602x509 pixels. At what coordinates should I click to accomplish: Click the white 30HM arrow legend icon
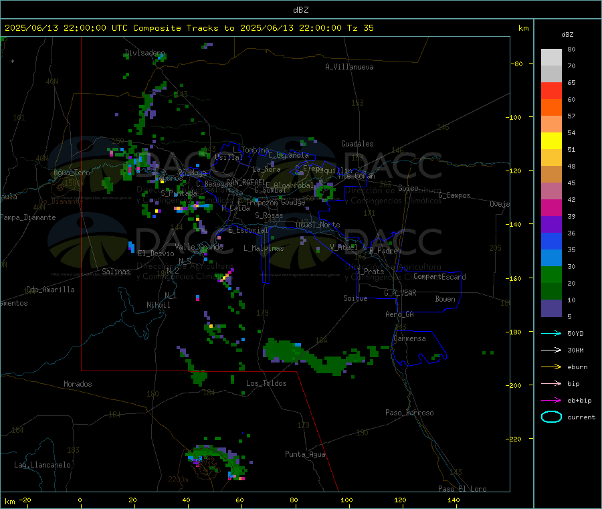coord(551,350)
